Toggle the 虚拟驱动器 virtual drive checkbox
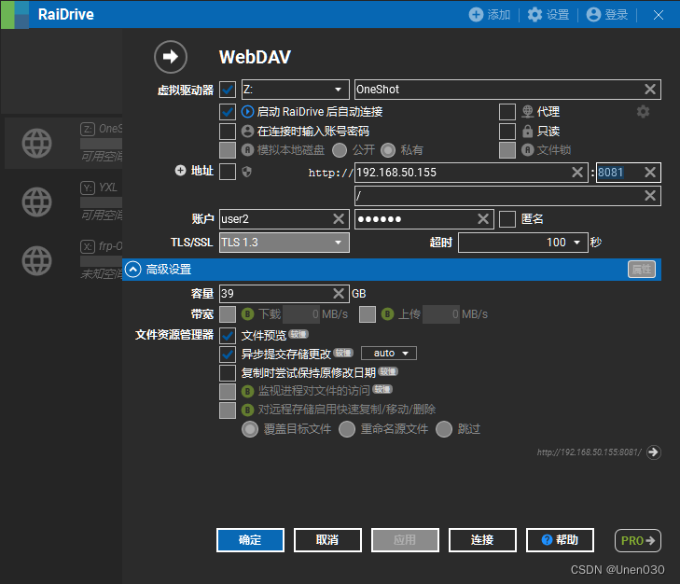 click(x=228, y=90)
